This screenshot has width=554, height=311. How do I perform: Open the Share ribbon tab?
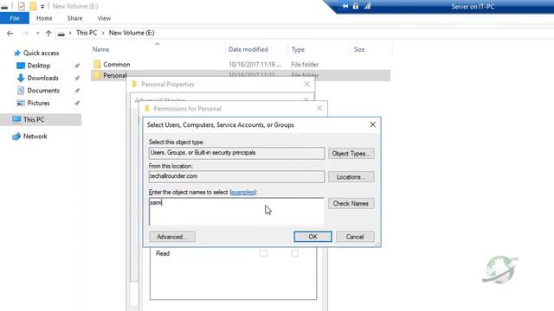tap(74, 18)
